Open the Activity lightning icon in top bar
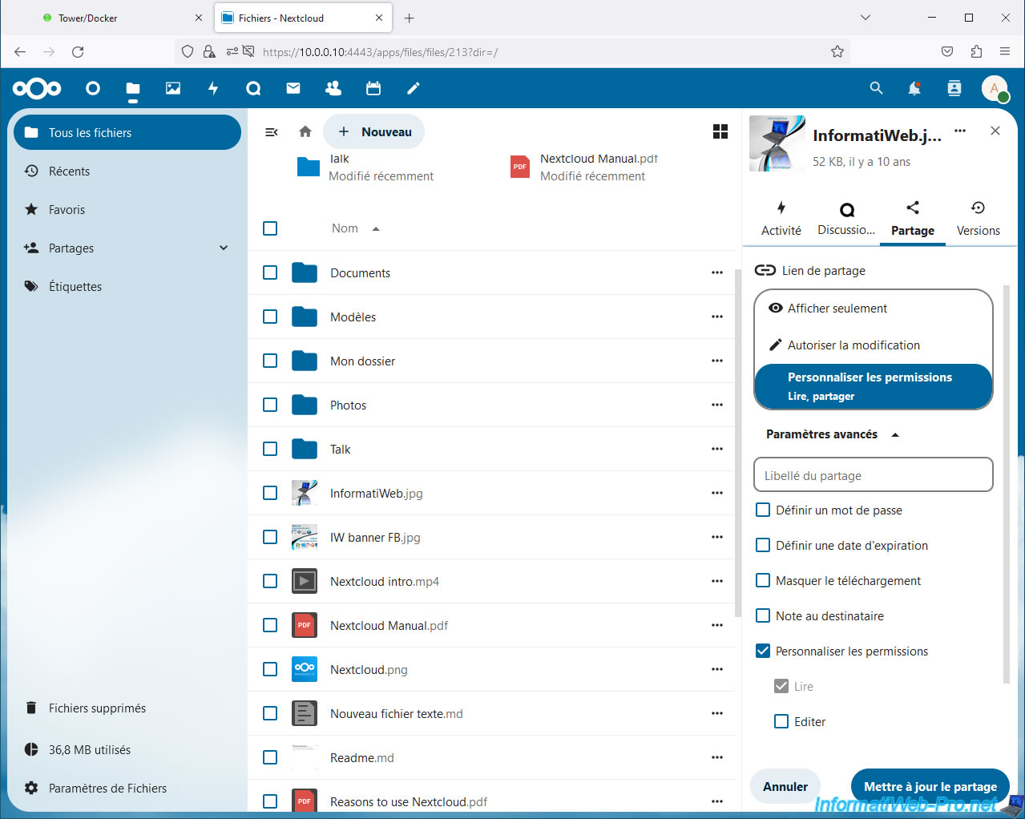The image size is (1025, 819). pos(213,88)
